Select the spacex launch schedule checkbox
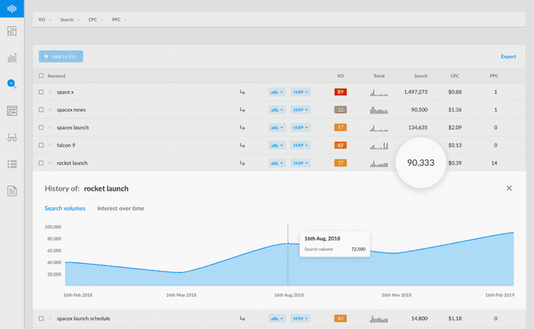 tap(41, 318)
